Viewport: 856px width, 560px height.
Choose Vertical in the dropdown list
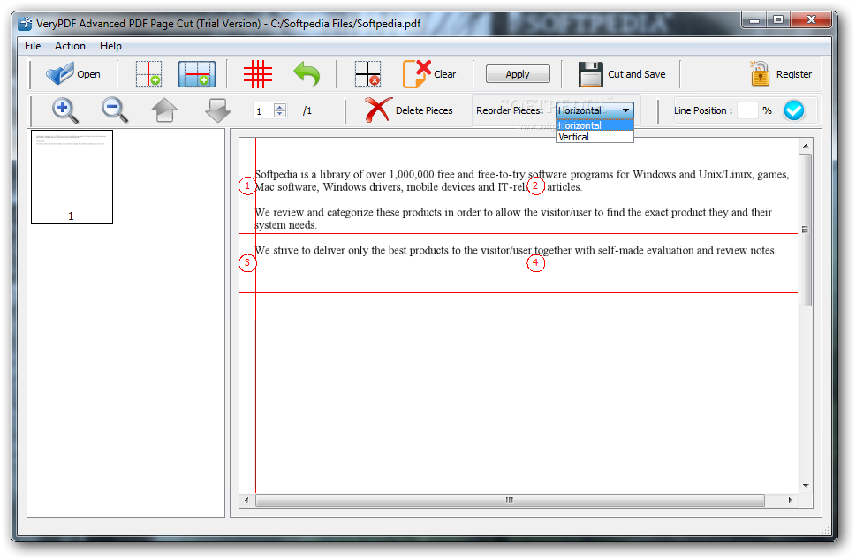[595, 137]
